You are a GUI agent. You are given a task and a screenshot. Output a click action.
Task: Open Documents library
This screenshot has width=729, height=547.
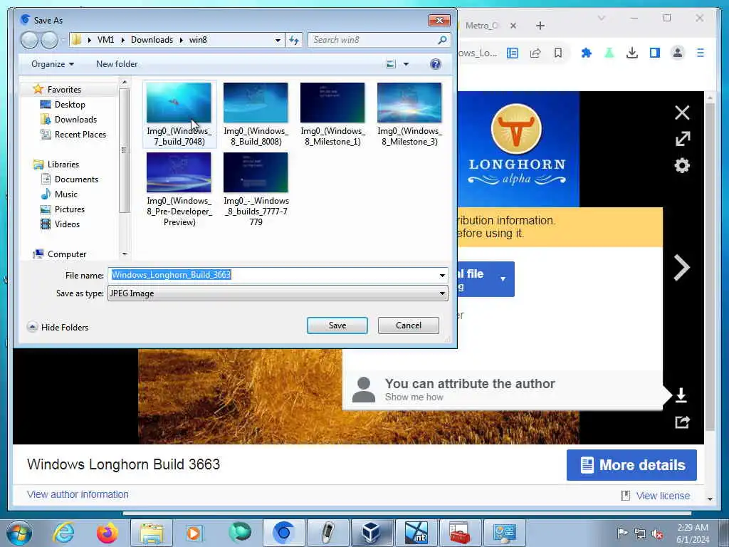(x=76, y=179)
